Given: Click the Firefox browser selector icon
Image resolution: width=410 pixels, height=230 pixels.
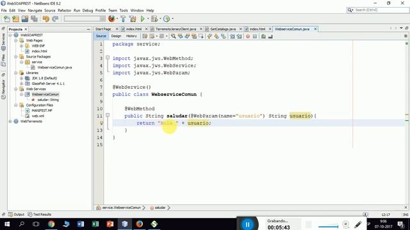Looking at the screenshot, I should (111, 19).
